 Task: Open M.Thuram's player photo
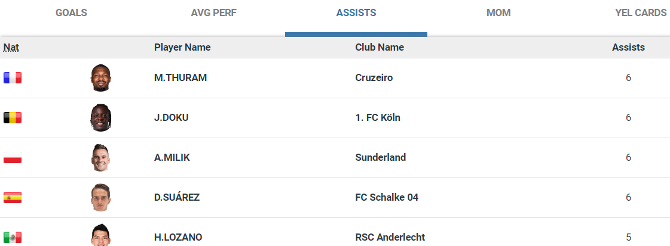101,78
